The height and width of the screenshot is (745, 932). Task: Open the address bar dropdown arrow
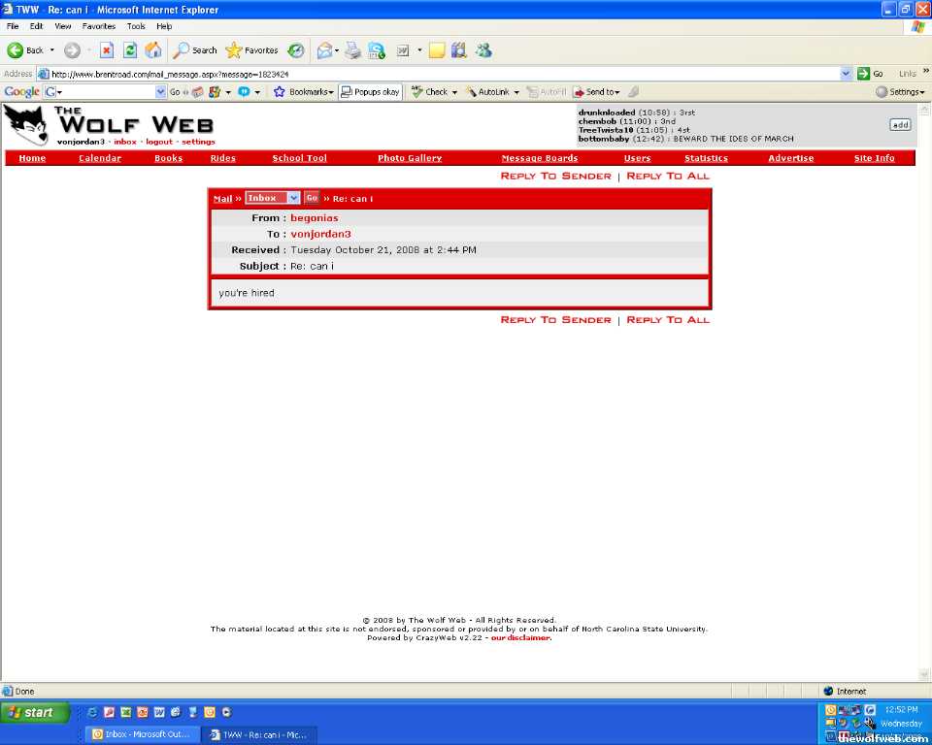point(846,74)
